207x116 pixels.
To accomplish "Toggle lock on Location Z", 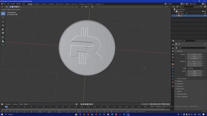I will (x=203, y=59).
